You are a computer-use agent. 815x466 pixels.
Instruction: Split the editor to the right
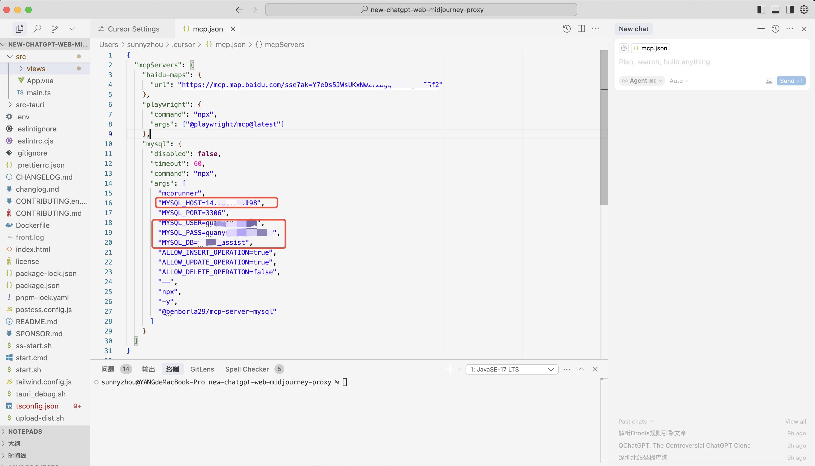(x=581, y=29)
